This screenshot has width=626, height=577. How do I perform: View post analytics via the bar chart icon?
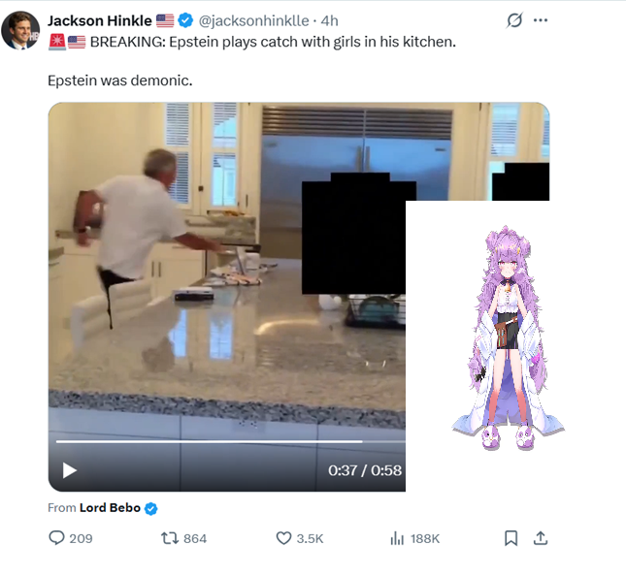click(397, 538)
